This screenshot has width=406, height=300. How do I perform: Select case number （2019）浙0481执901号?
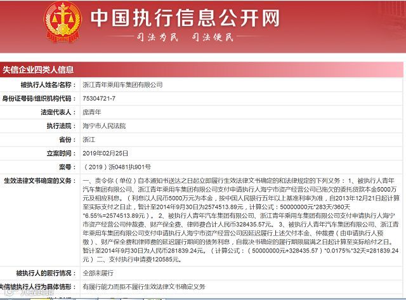click(117, 167)
